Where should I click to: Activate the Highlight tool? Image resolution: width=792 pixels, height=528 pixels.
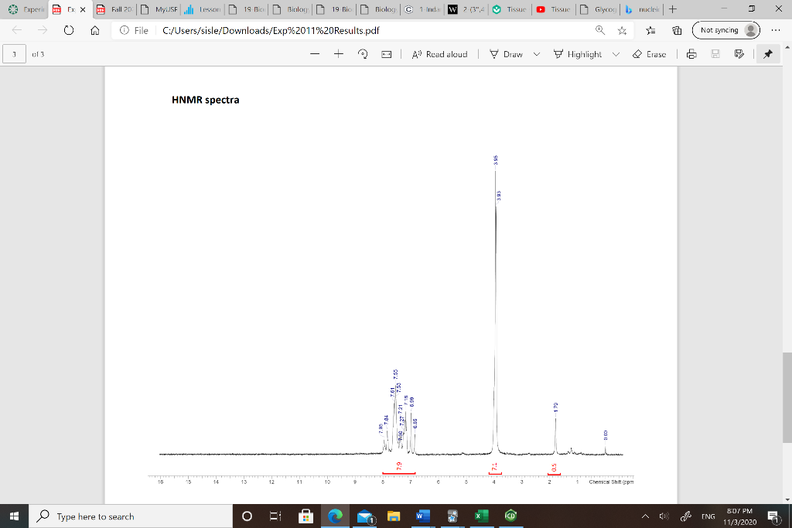577,54
